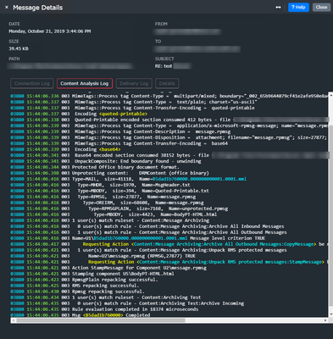This screenshot has height=339, width=333.
Task: Click log line 'Protected Office binary document format.'
Action: click(94, 167)
